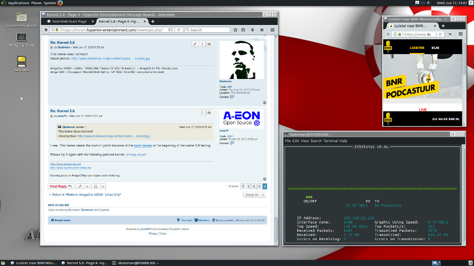Viewport: 474px width, 266px height.
Task: Open the Members link in forum footer
Action: (202, 220)
